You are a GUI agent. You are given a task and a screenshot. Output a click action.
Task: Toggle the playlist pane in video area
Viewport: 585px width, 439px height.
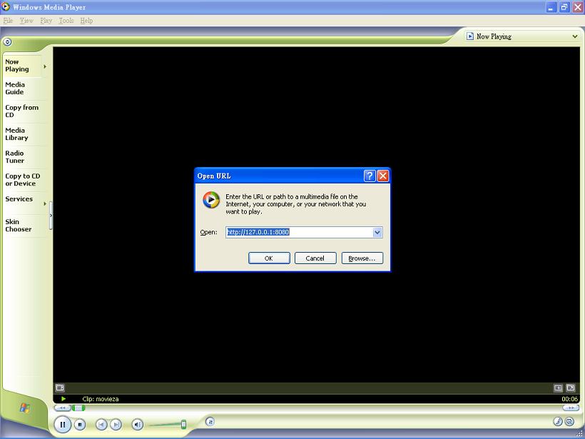coord(570,388)
